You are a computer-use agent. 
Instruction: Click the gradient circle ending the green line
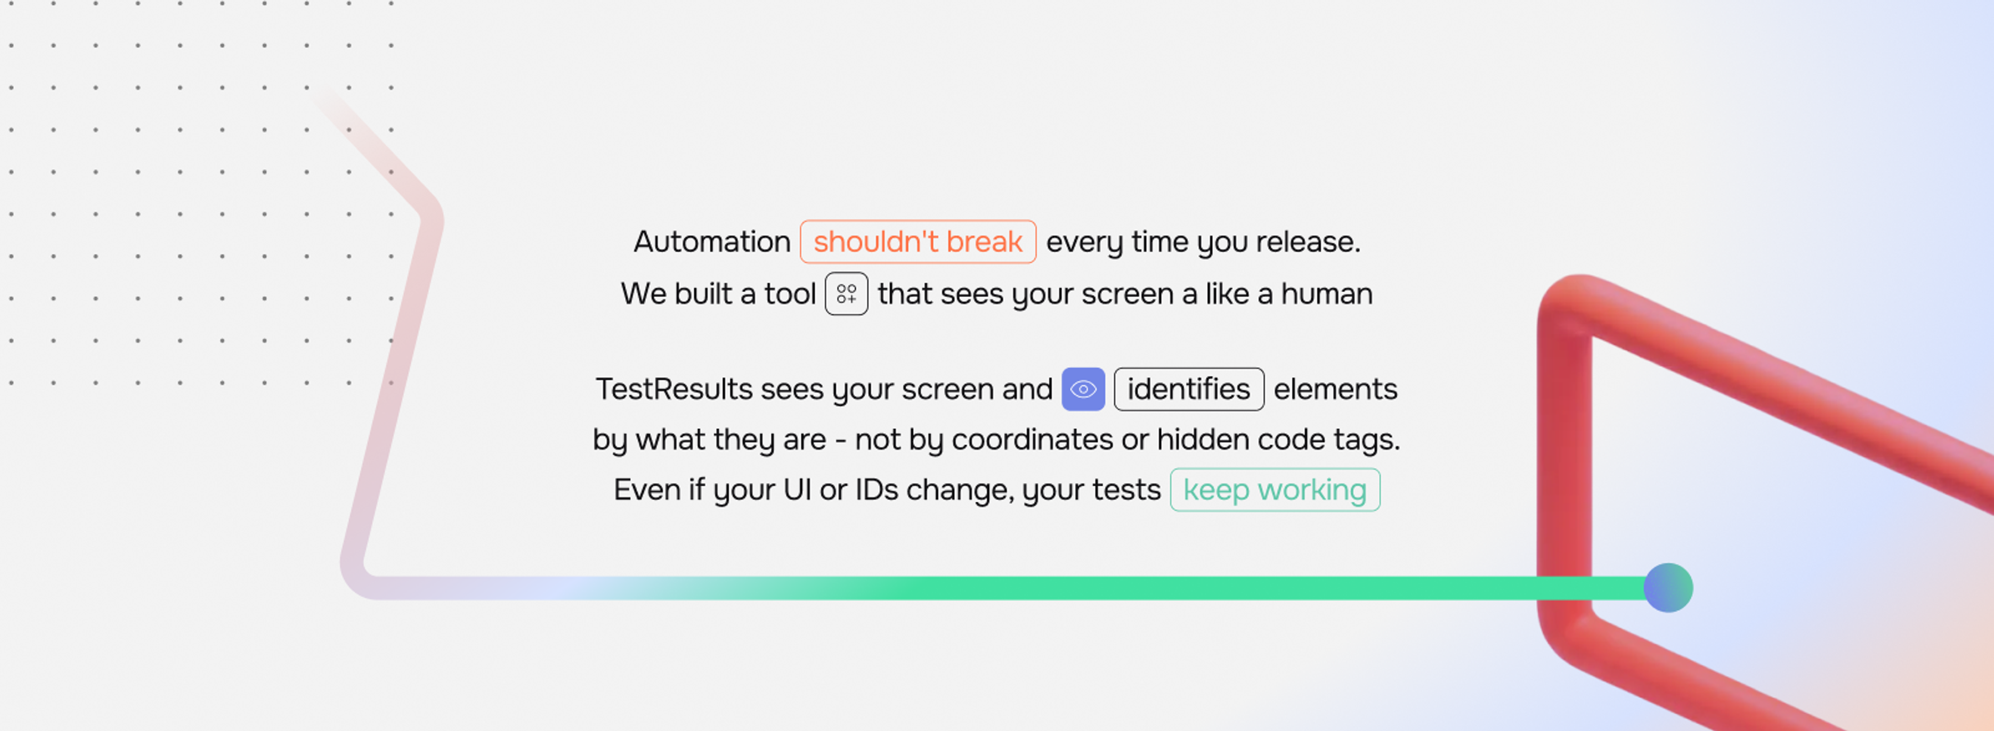(x=1668, y=588)
